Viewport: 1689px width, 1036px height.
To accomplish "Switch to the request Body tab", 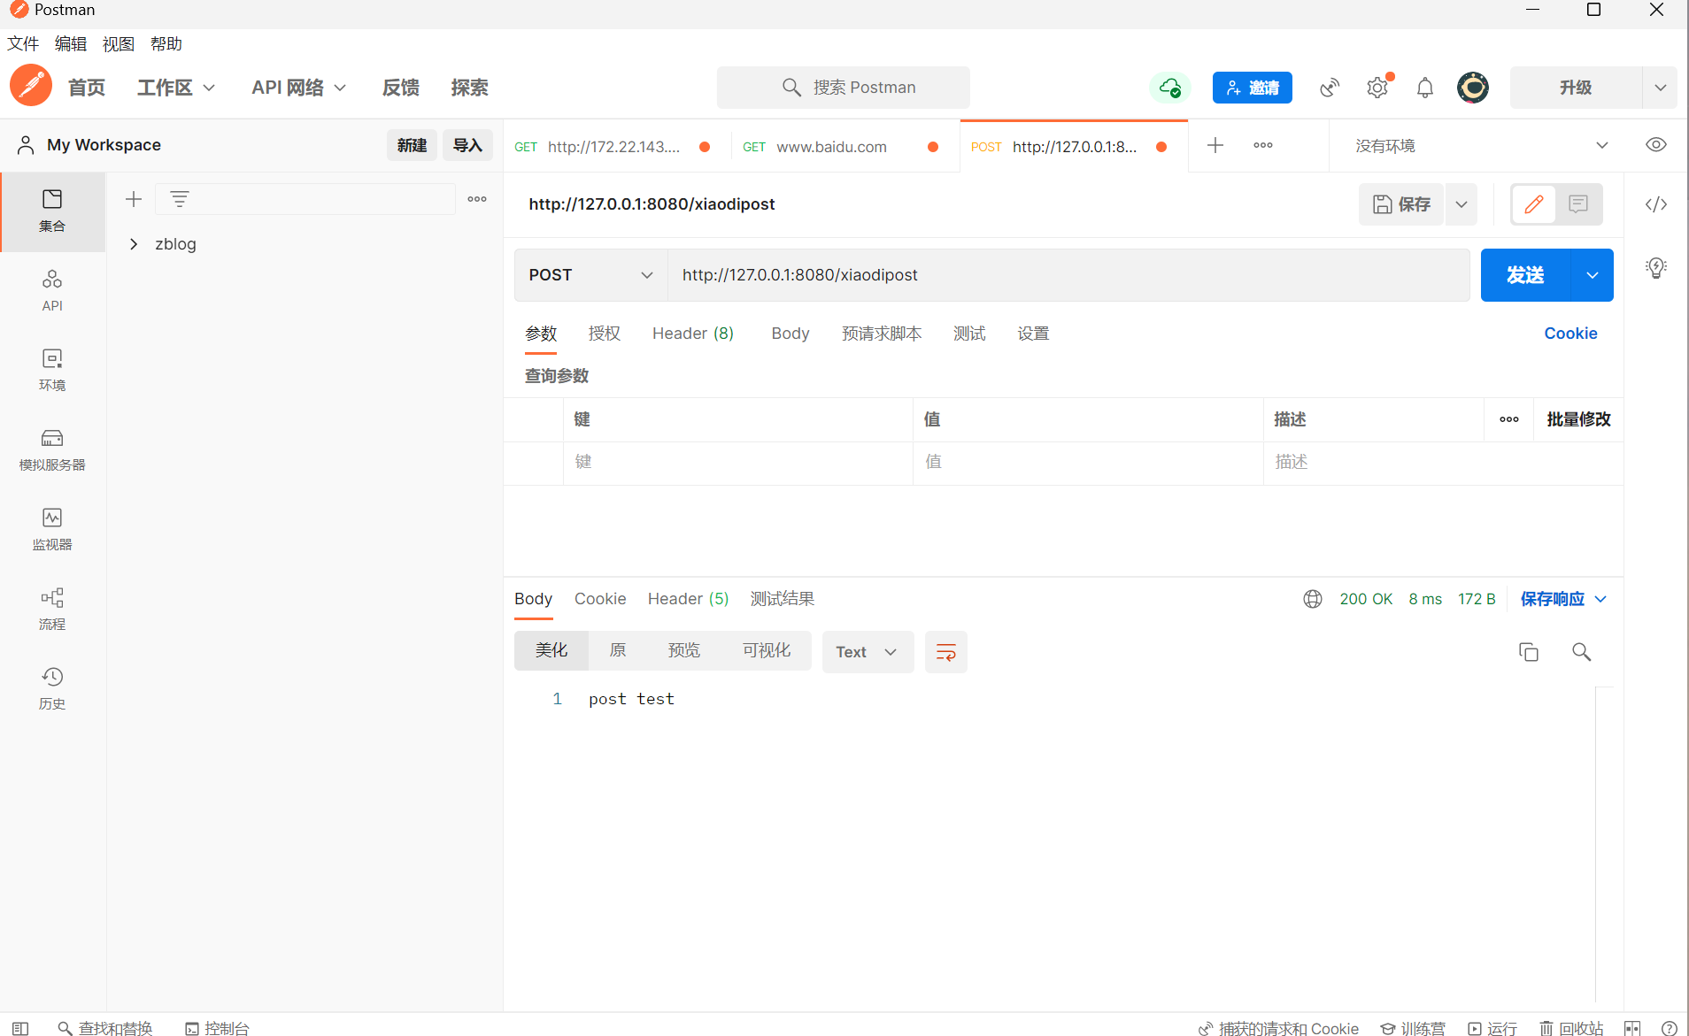I will [x=791, y=334].
